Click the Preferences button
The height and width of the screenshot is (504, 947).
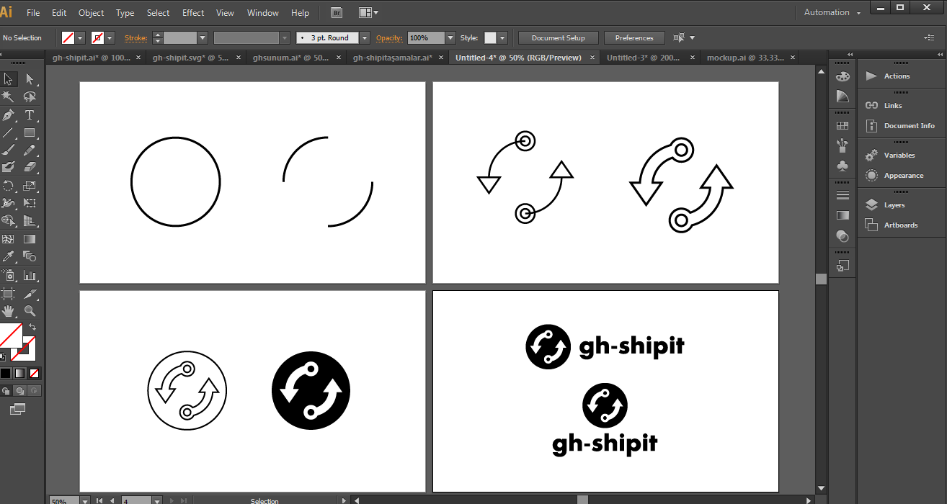pyautogui.click(x=634, y=38)
